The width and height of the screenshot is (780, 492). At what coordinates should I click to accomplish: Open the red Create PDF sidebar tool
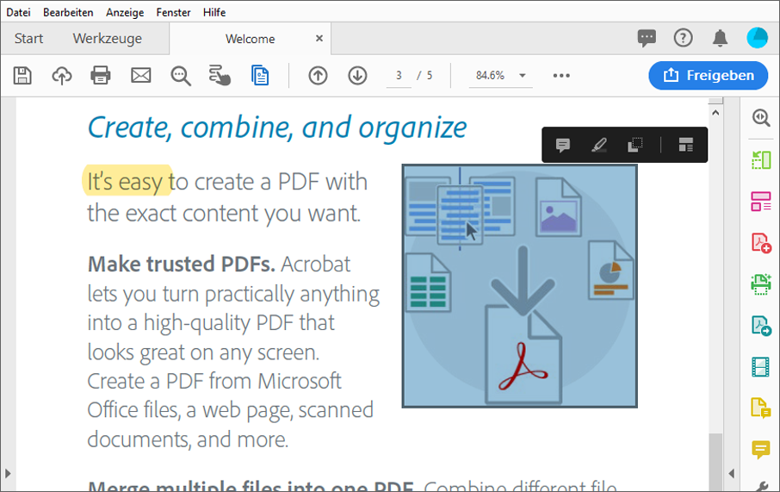pos(761,243)
